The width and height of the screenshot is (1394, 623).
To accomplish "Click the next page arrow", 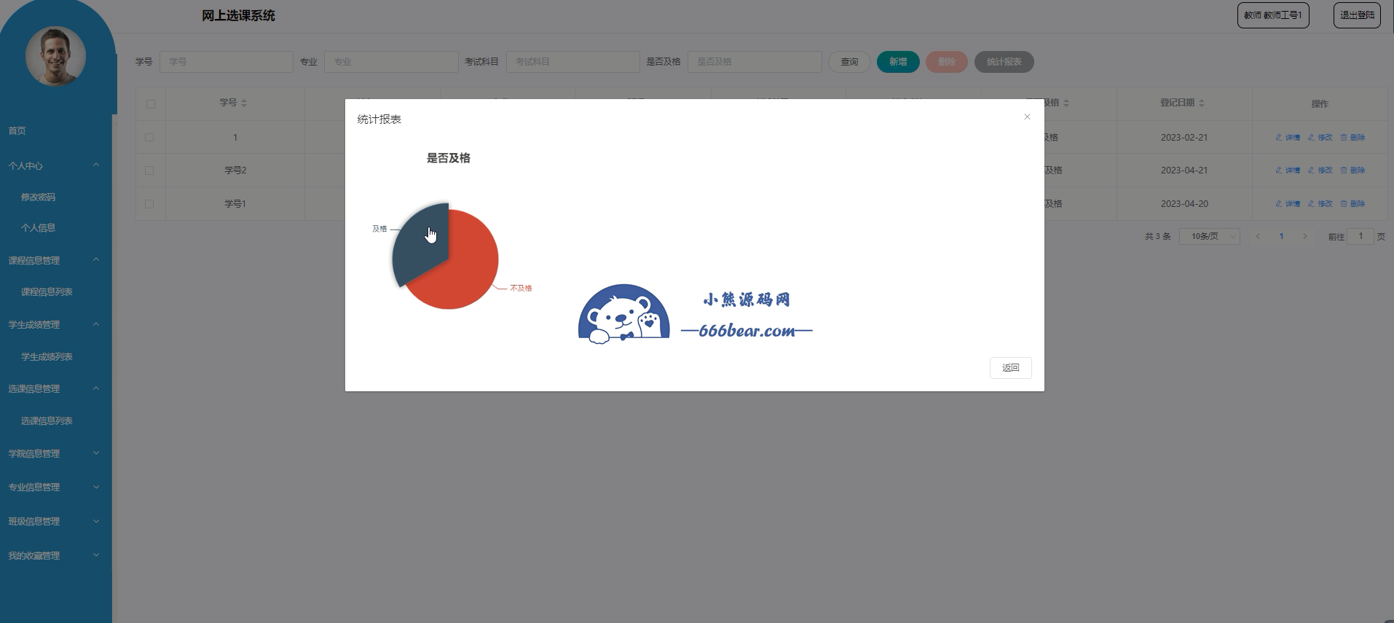I will 1304,237.
